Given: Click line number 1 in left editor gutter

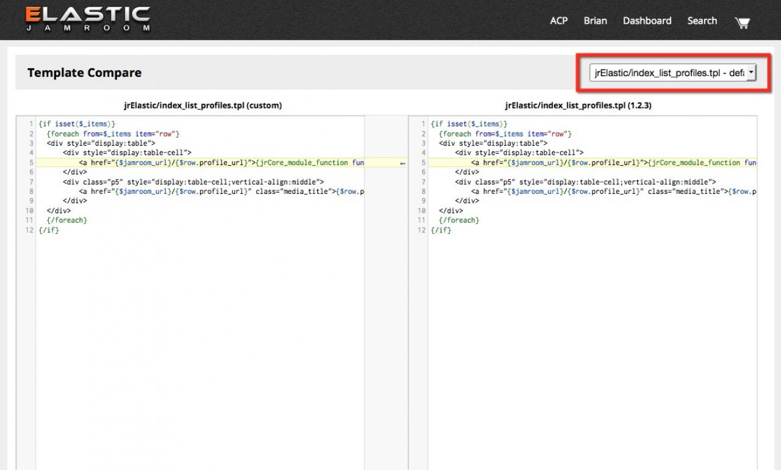Looking at the screenshot, I should tap(30, 124).
